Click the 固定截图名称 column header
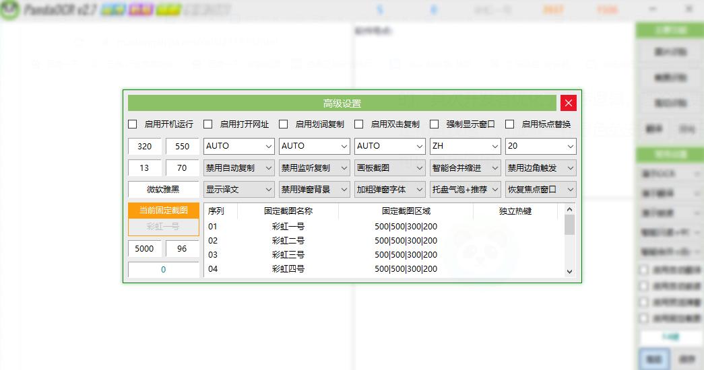 [288, 211]
